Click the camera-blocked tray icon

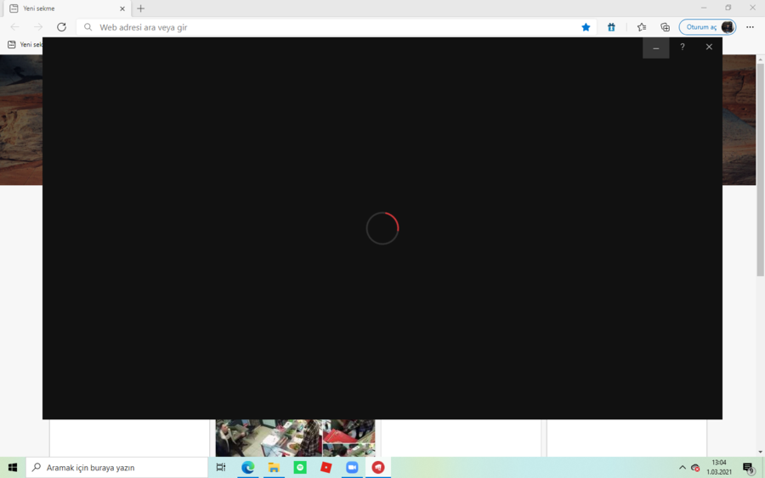[695, 468]
